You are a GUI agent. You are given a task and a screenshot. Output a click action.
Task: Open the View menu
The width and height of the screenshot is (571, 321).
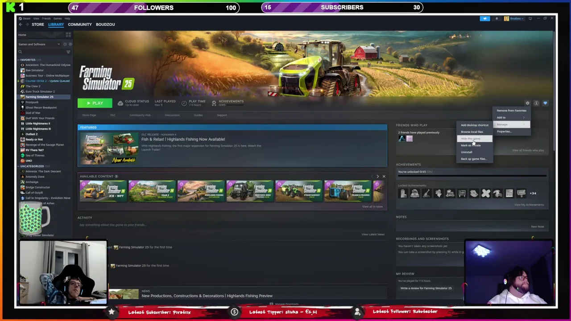[35, 18]
